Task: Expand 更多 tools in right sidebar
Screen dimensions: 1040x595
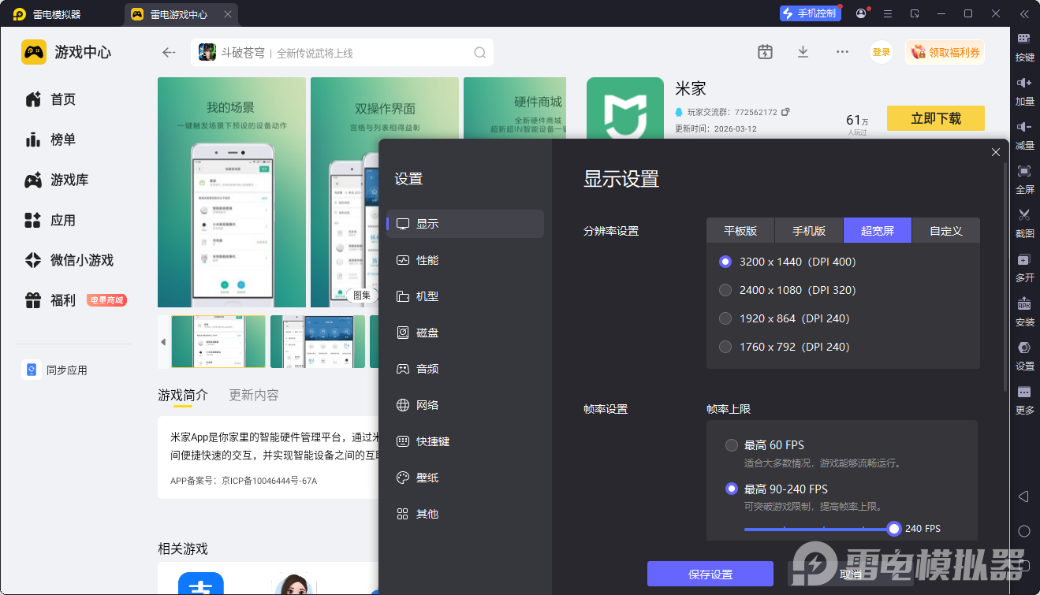Action: [1024, 392]
